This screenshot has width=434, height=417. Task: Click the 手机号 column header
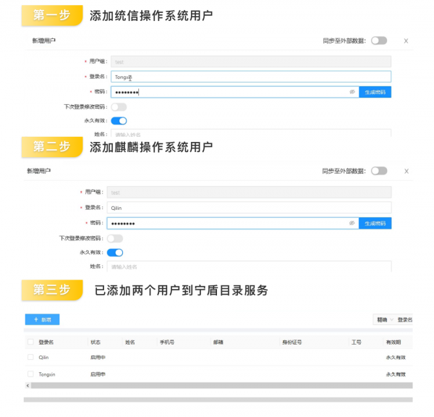(x=167, y=342)
